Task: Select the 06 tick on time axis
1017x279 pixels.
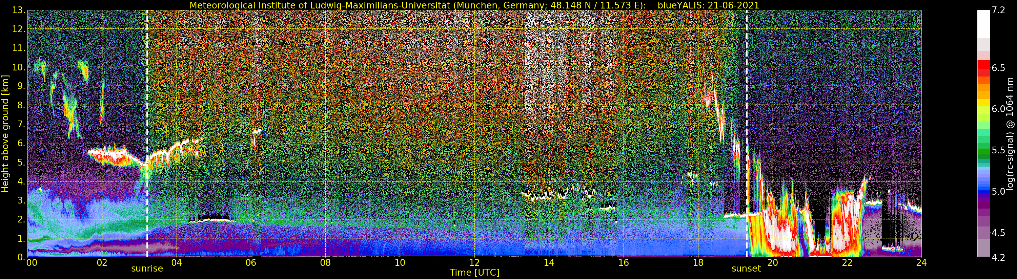Action: 251,262
